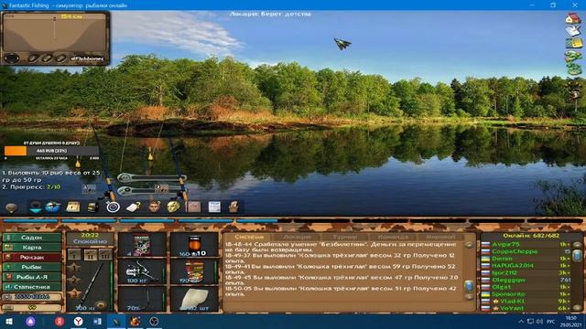Open the yellow location map icon
This screenshot has height=329, width=586.
(573, 43)
